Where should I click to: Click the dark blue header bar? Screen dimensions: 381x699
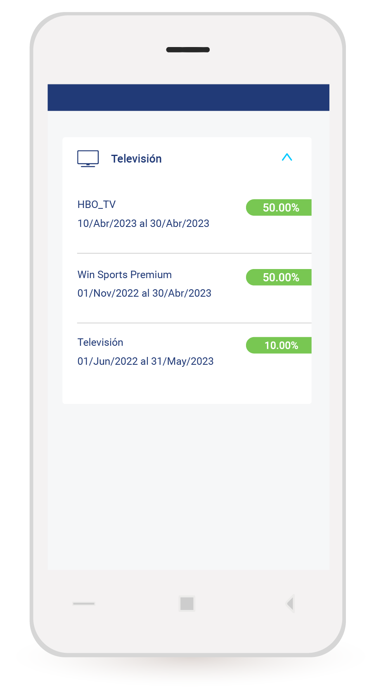point(188,97)
